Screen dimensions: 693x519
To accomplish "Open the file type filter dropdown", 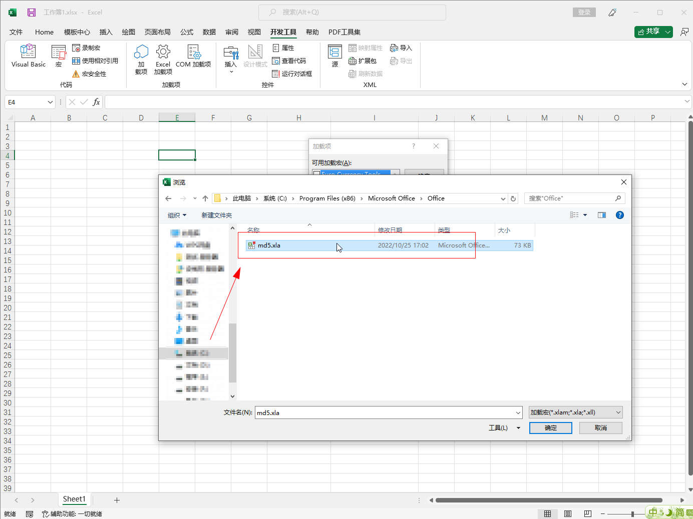I will (575, 412).
